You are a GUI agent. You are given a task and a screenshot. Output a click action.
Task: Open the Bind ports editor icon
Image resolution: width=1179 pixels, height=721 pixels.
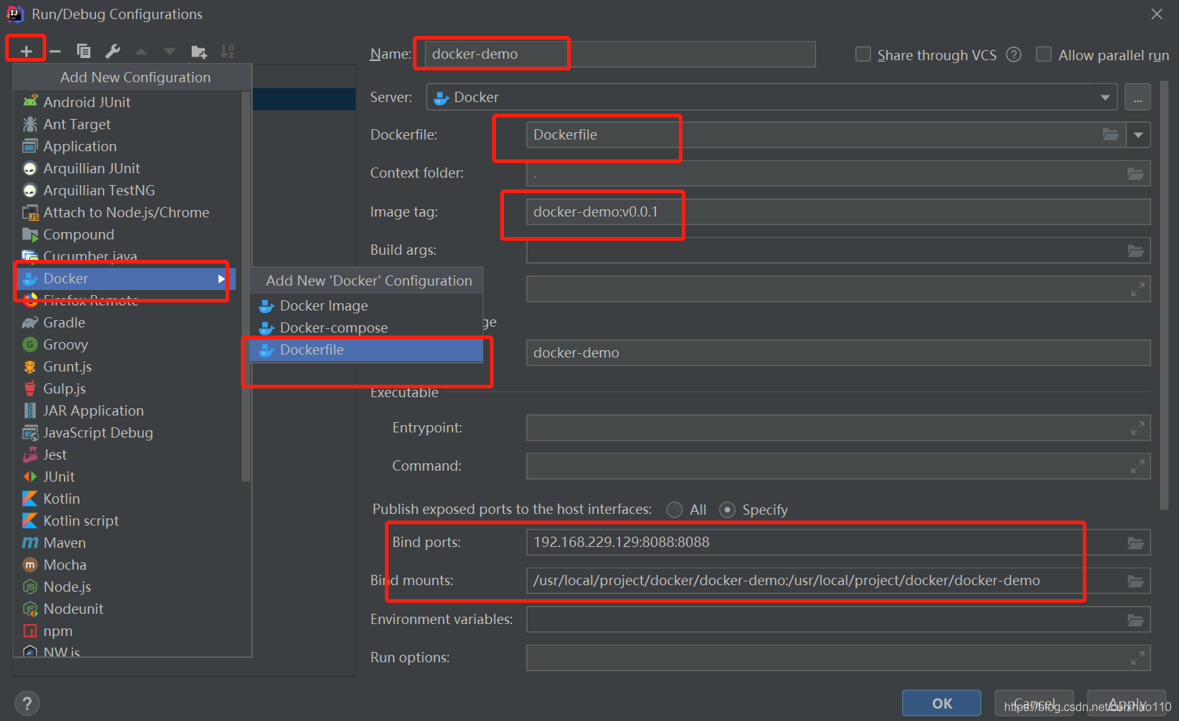pos(1136,543)
